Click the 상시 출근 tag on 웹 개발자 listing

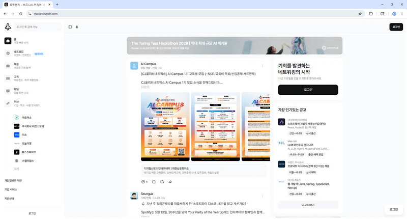point(311,194)
